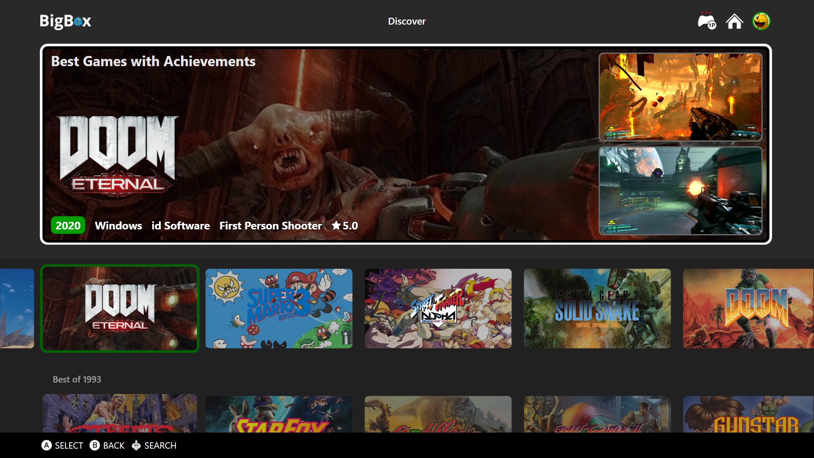
Task: Click the Best of 1993 row heading
Action: (x=77, y=379)
